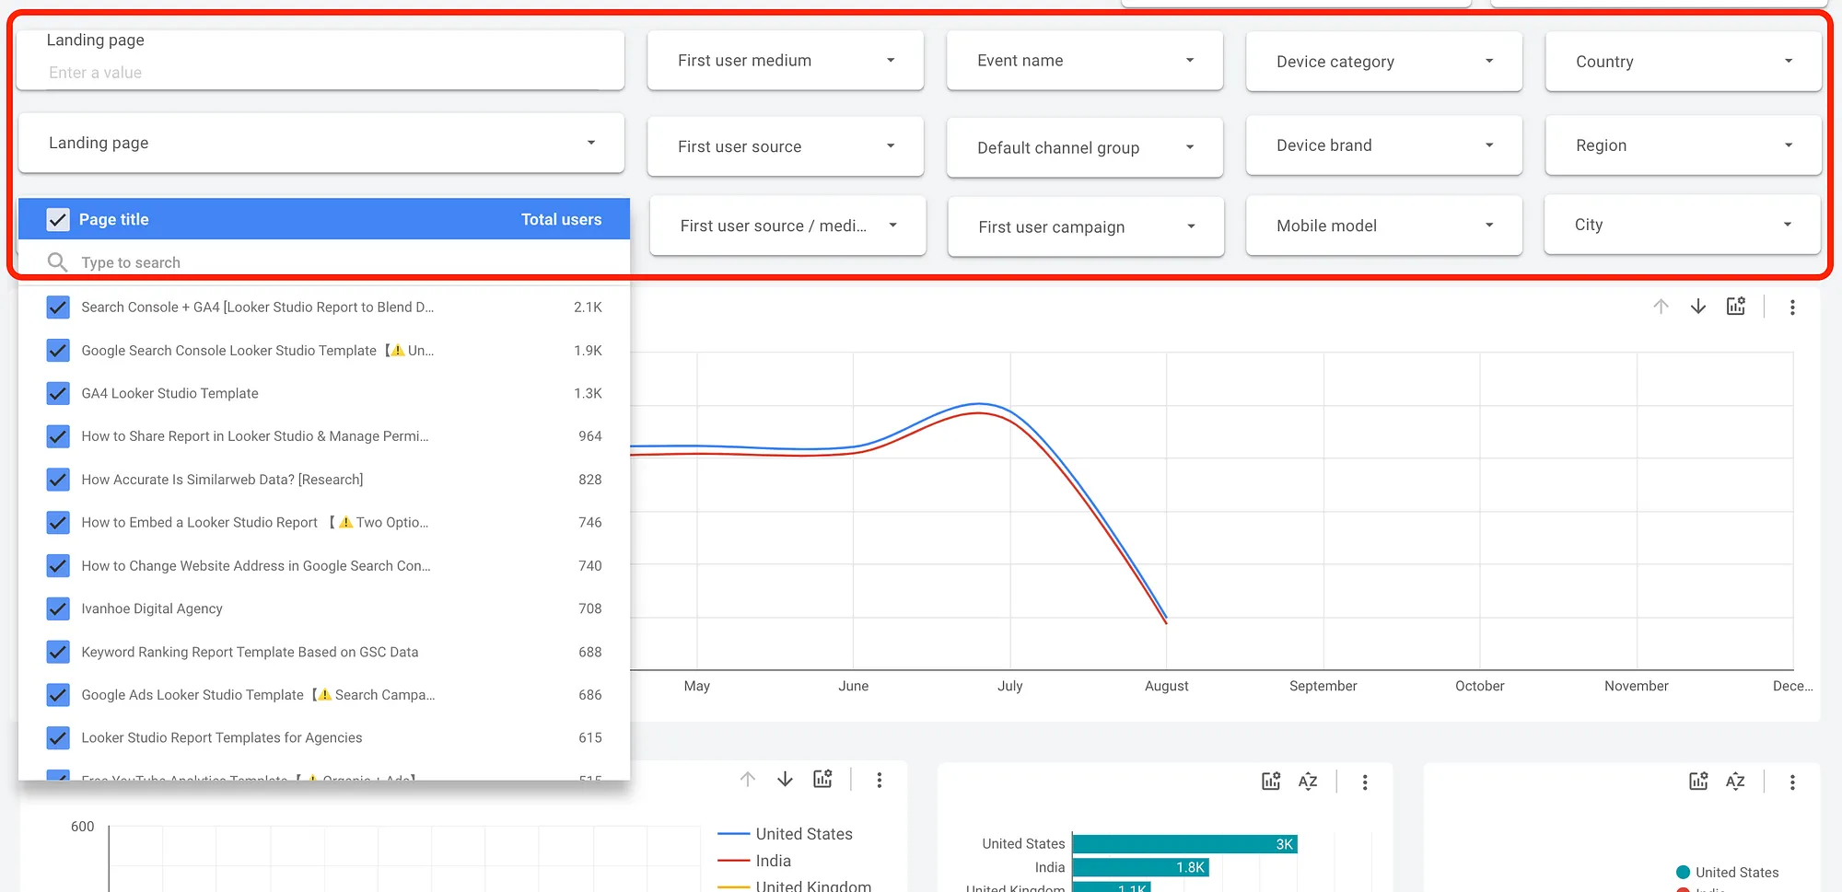Open the Default channel group dropdown
The height and width of the screenshot is (892, 1842).
[1084, 147]
